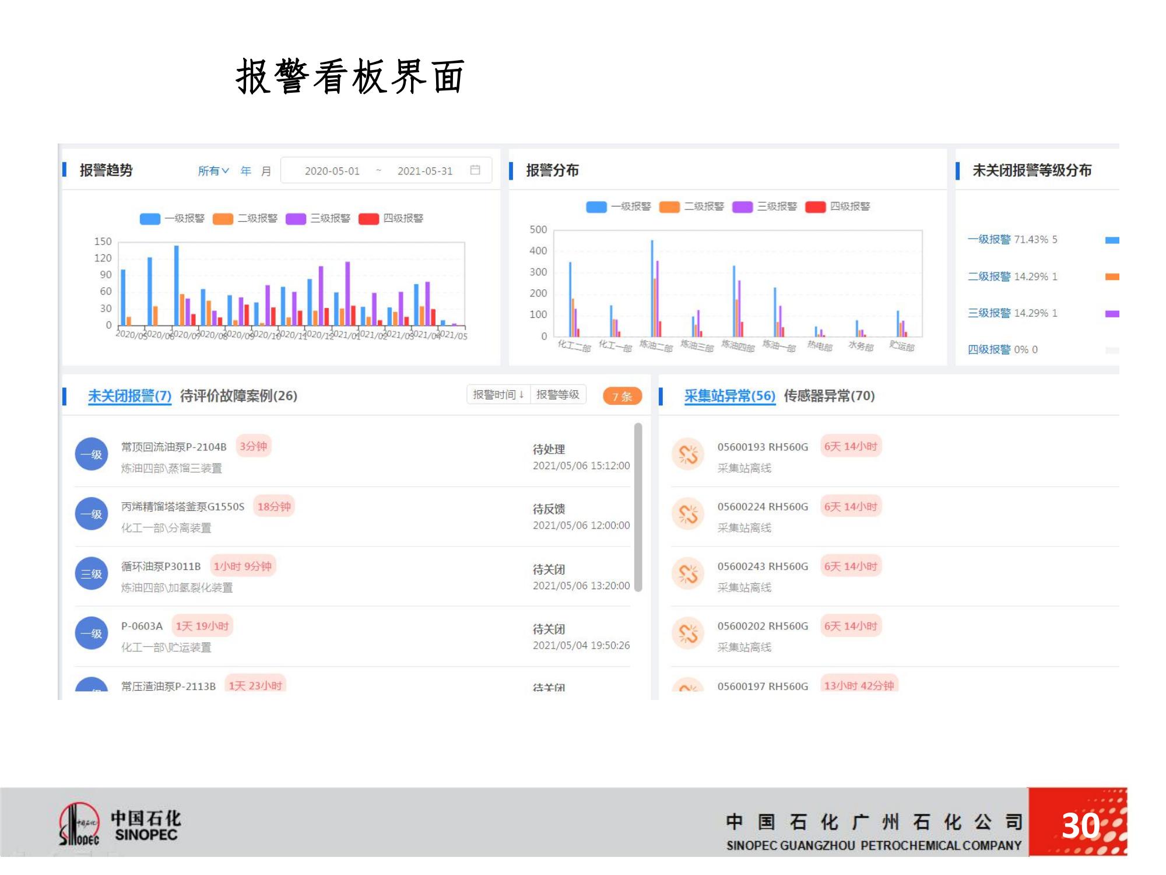Click offline link icon for station 05600224
This screenshot has width=1166, height=875.
click(x=688, y=514)
